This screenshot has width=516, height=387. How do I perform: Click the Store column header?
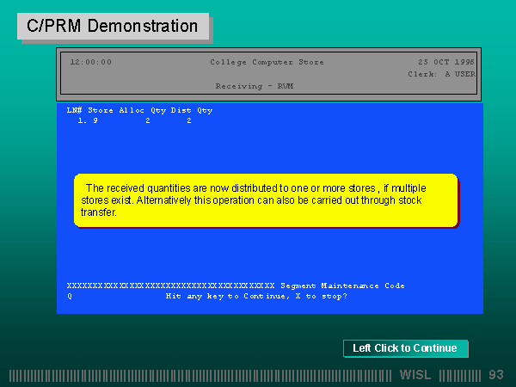pos(100,110)
